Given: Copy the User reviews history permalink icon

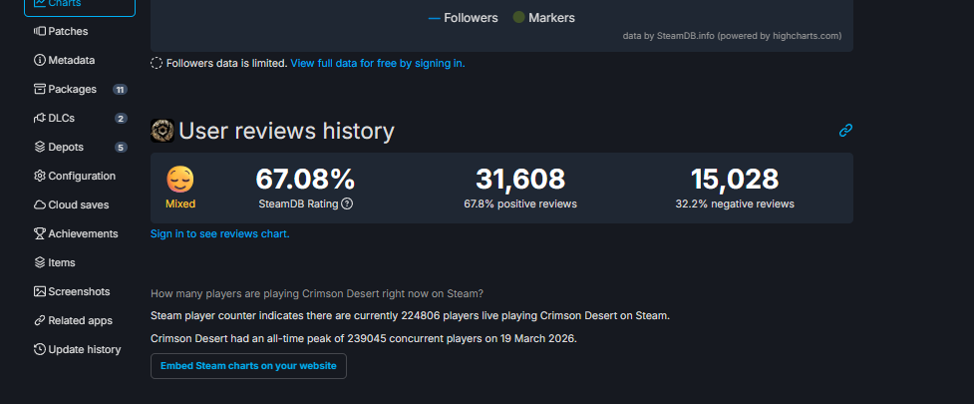Looking at the screenshot, I should click(845, 131).
